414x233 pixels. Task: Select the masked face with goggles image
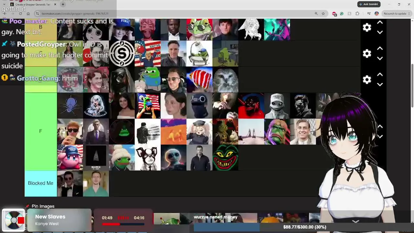[x=200, y=106]
